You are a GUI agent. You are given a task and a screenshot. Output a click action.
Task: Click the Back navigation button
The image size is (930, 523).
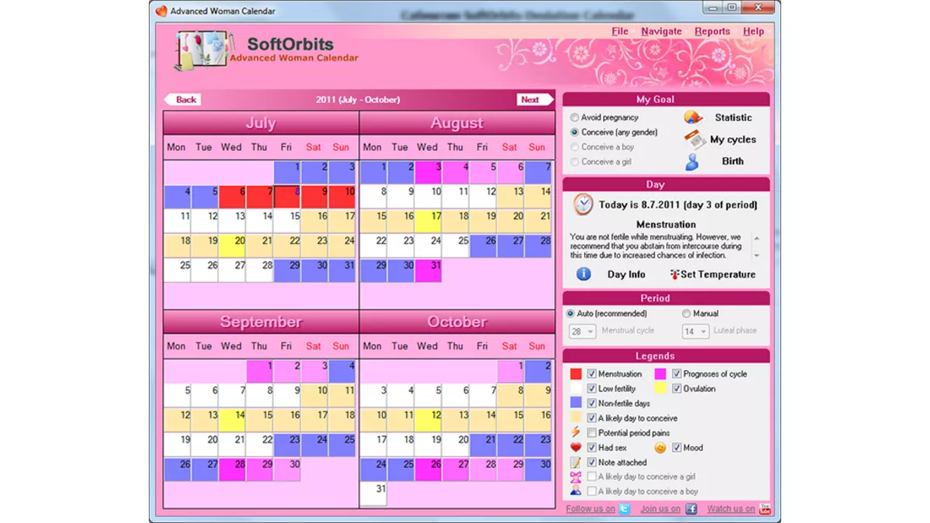tap(184, 99)
